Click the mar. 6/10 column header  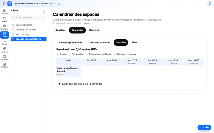tap(112, 62)
